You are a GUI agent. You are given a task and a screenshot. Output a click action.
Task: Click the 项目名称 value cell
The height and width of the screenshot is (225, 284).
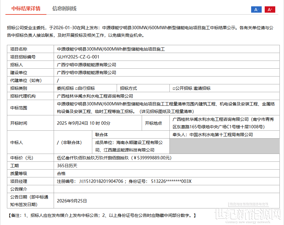click(x=111, y=49)
